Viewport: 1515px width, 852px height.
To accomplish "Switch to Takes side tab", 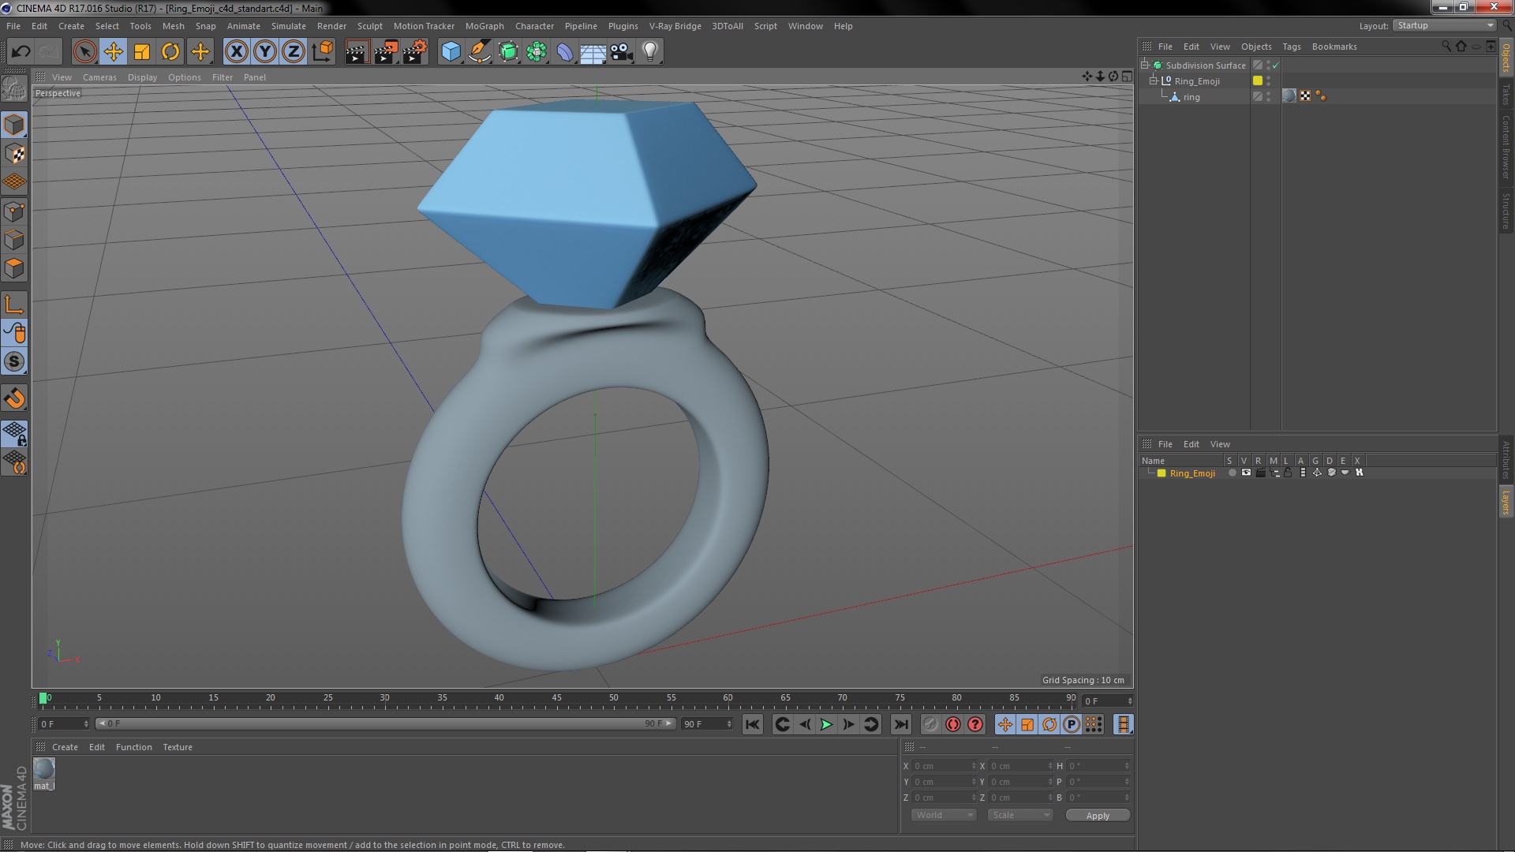I will click(1506, 95).
